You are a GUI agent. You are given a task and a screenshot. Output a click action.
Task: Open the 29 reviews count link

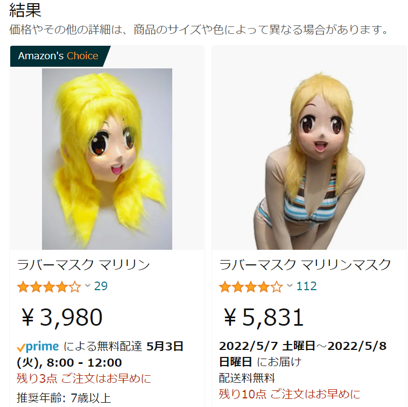tap(101, 286)
